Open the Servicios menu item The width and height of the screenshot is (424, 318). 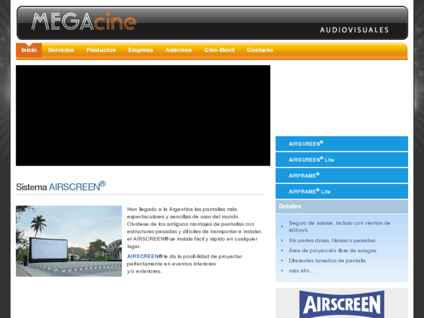coord(61,50)
